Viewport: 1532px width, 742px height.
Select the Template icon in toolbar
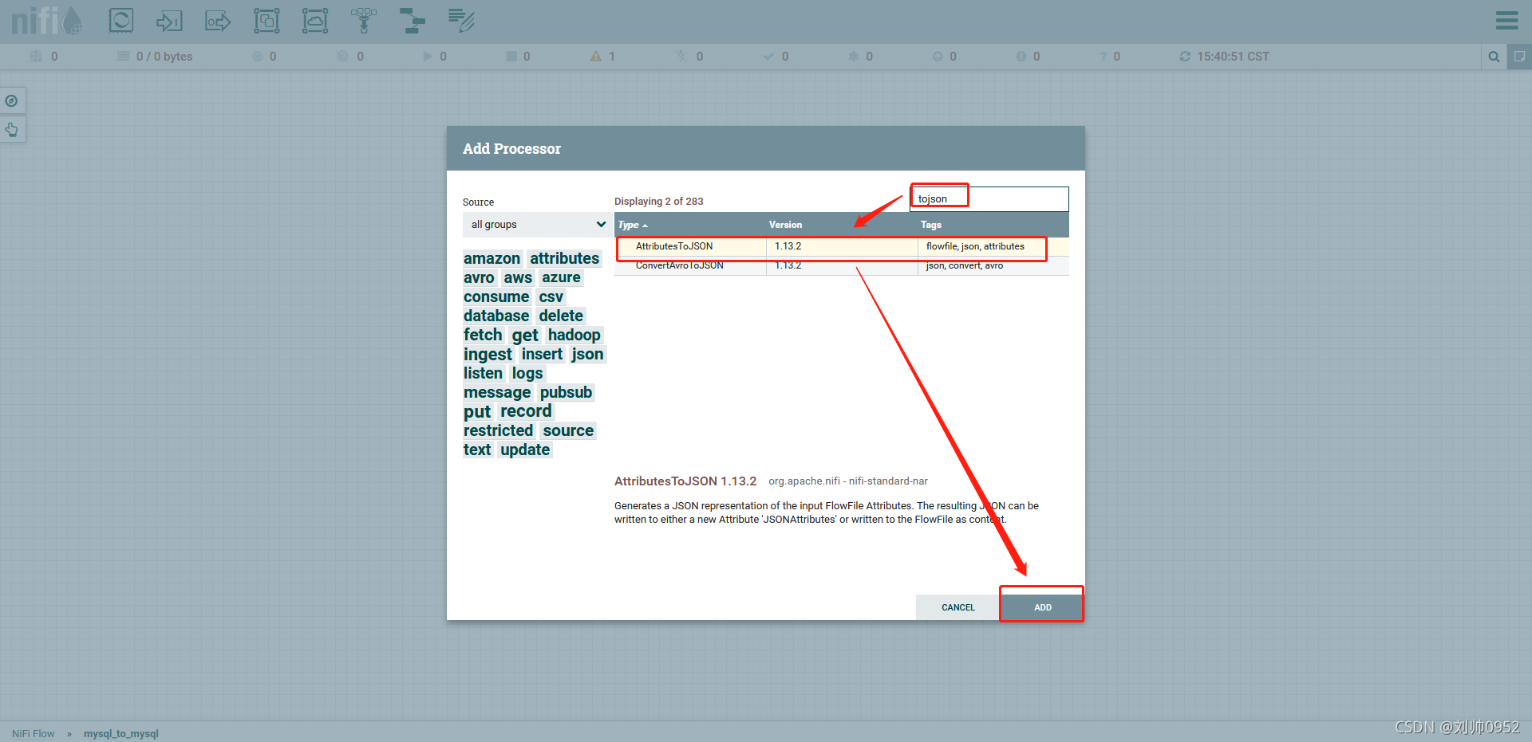click(x=413, y=21)
